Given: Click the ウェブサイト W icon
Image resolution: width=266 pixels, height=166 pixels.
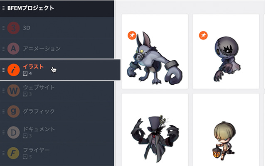Looking at the screenshot, I should pos(13,90).
